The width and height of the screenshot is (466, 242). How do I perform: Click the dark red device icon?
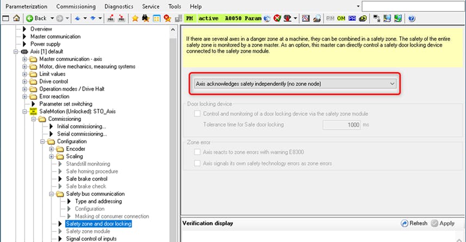pyautogui.click(x=288, y=18)
